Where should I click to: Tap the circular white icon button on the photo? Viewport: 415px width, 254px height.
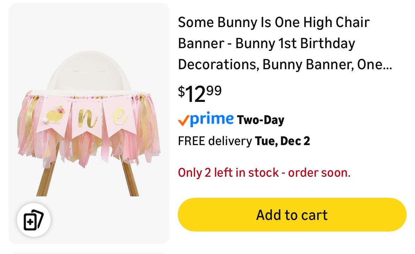click(33, 220)
